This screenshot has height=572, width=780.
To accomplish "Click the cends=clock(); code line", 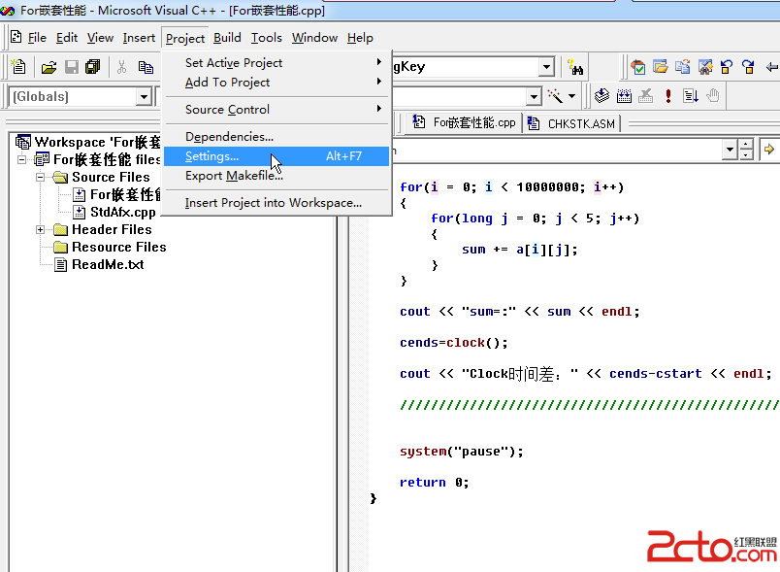I will (453, 343).
